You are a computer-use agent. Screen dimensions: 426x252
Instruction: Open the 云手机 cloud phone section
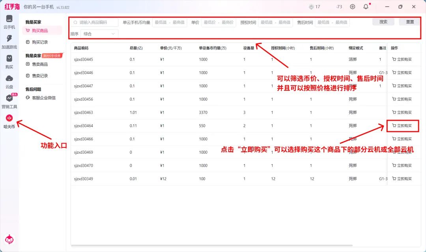(x=9, y=22)
